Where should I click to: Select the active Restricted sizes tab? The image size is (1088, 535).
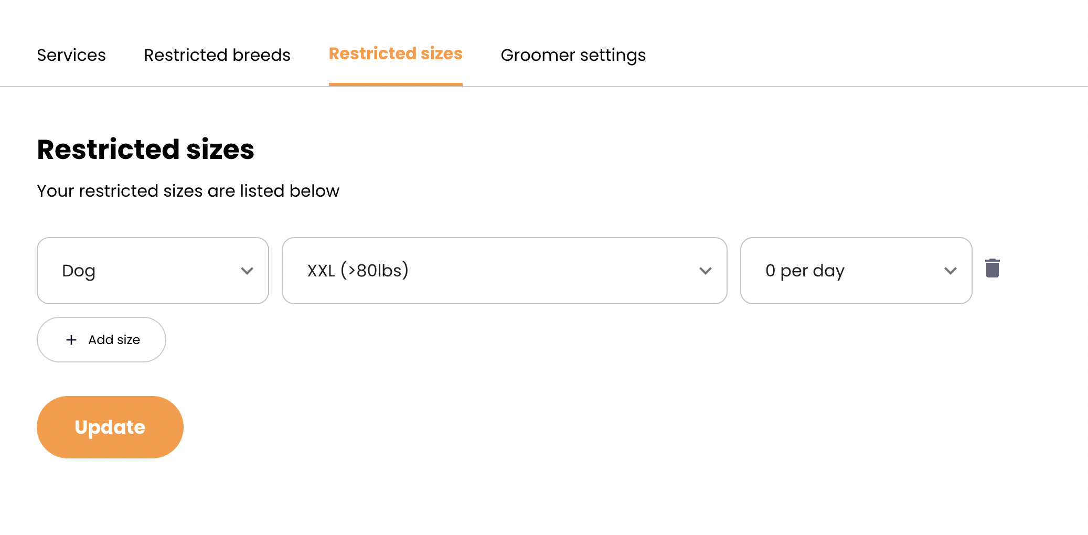pos(396,53)
